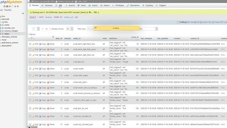Tick checkbox for state_id 2 row
The width and height of the screenshot is (227, 128).
pyautogui.click(x=30, y=49)
